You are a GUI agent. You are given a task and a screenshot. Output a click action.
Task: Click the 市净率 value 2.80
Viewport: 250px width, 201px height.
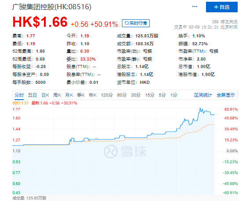pyautogui.click(x=201, y=59)
